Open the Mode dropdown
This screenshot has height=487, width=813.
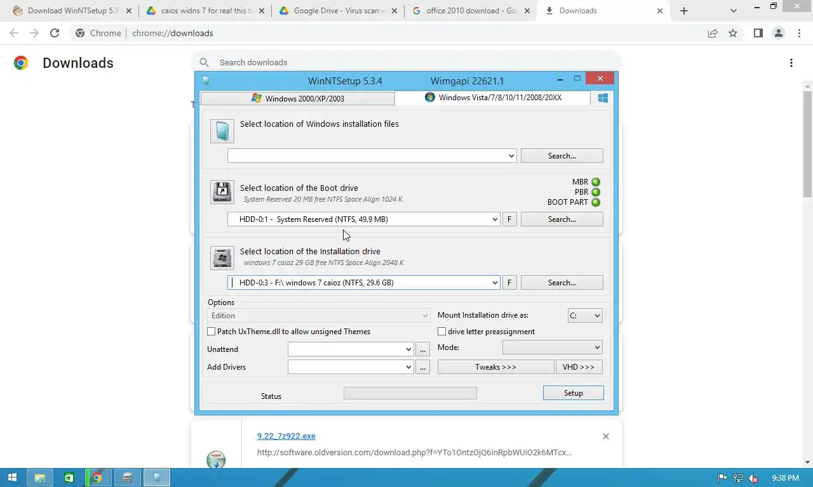(x=552, y=347)
